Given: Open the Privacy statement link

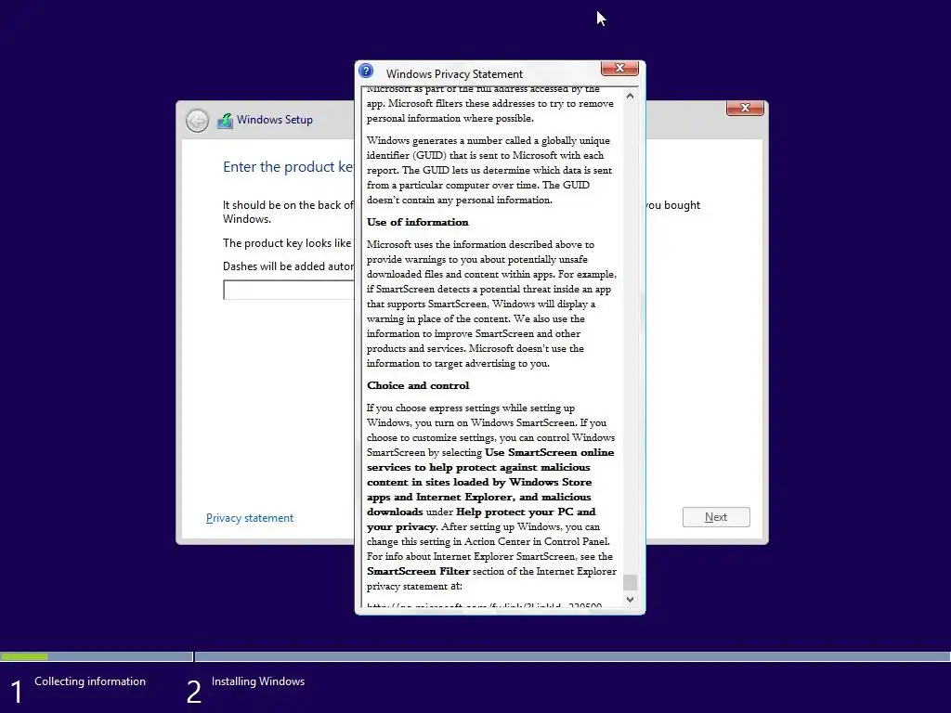Looking at the screenshot, I should (x=249, y=518).
